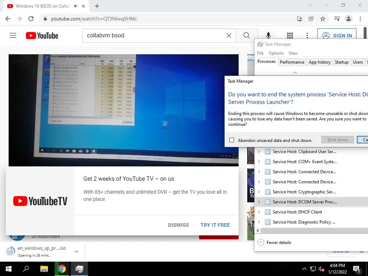Select the Processes tab
The image size is (368, 276).
pos(266,61)
